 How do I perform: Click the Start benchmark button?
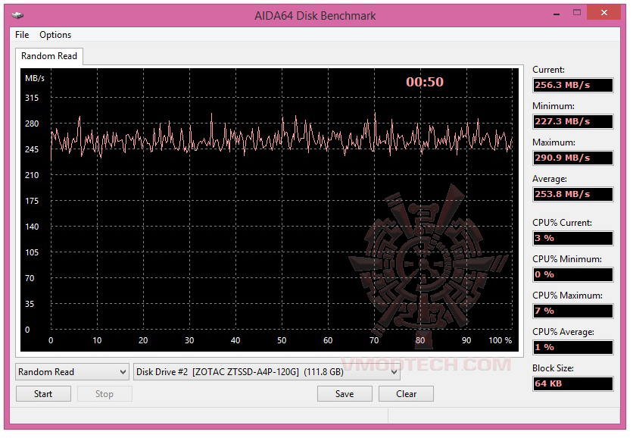click(x=43, y=394)
